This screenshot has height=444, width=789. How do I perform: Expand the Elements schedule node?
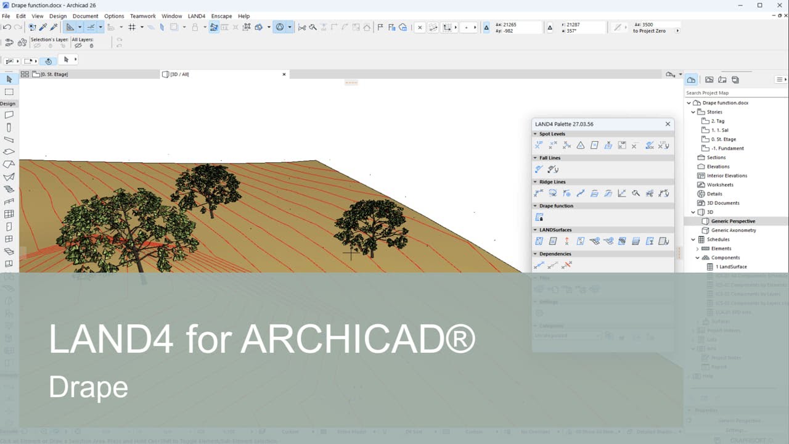[x=698, y=249]
